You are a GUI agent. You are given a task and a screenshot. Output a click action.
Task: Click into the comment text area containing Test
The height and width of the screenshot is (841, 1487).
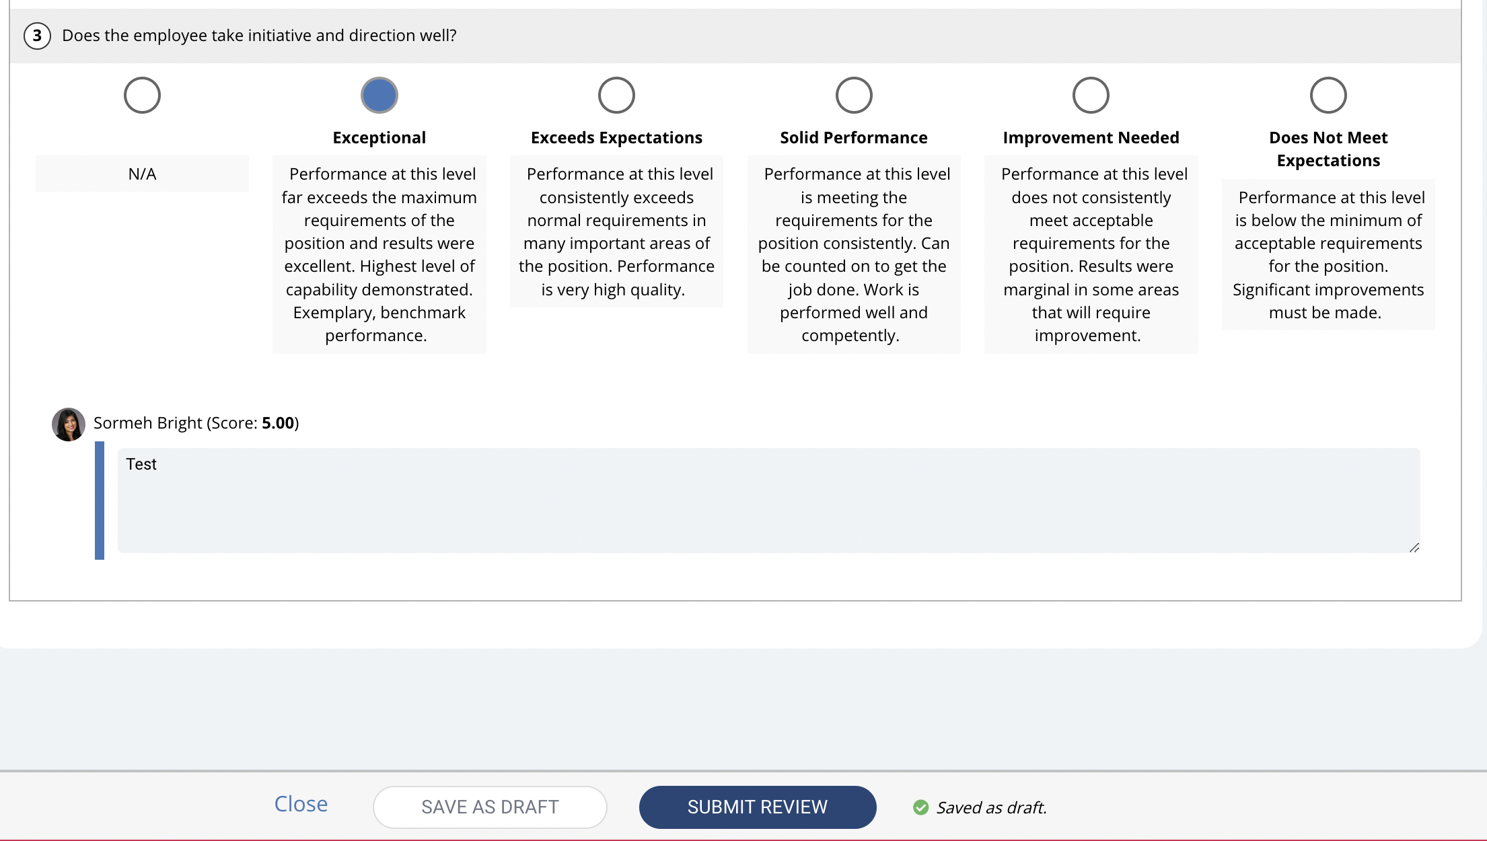point(769,501)
